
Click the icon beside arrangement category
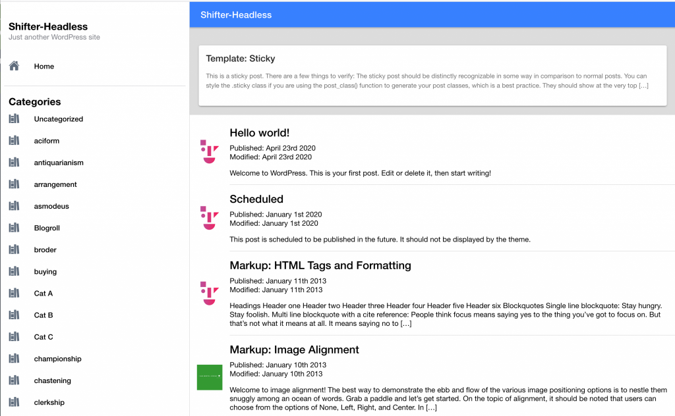pos(15,184)
